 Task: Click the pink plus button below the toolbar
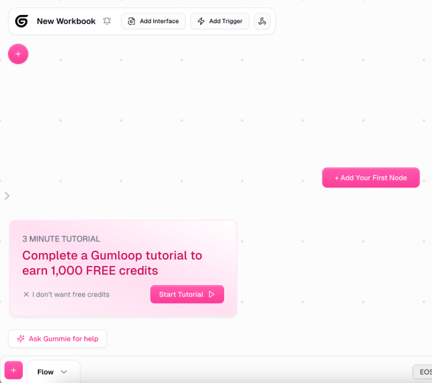click(18, 54)
